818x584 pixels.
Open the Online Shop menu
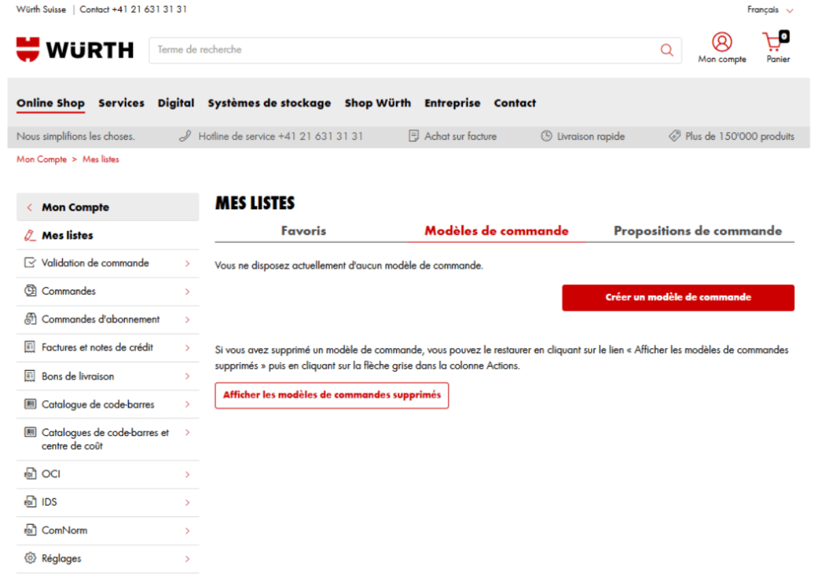[x=50, y=103]
